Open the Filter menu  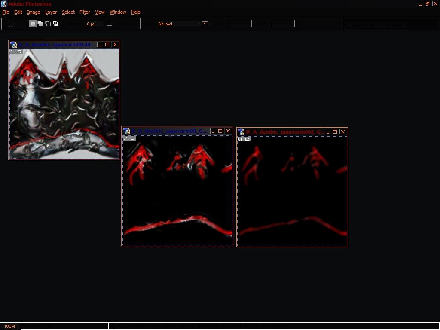click(x=85, y=12)
